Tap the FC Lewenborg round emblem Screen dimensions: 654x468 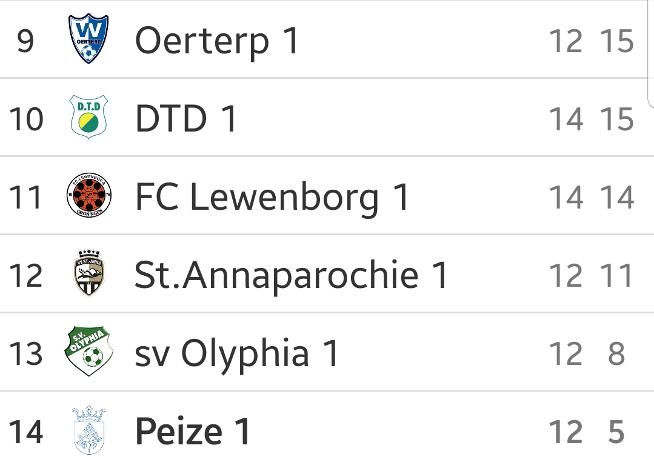(x=89, y=195)
